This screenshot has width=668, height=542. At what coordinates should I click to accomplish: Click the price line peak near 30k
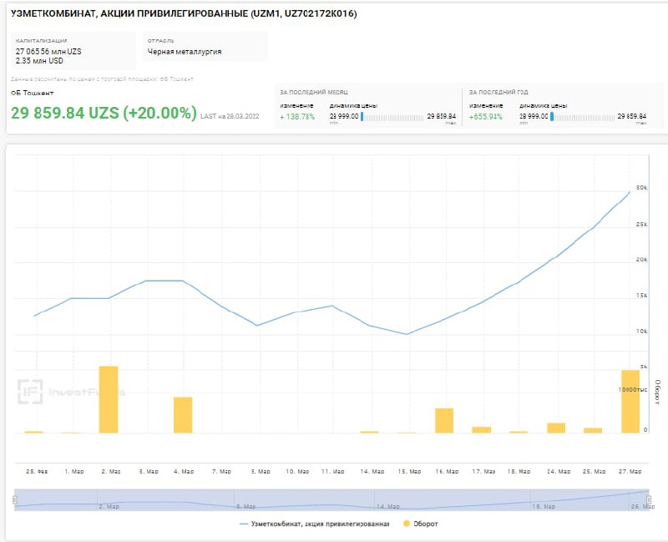629,192
